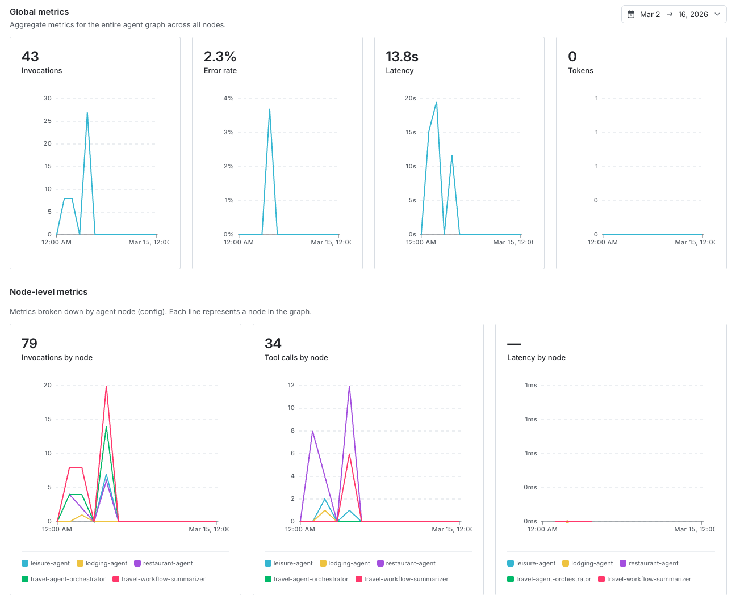This screenshot has width=736, height=600.
Task: Toggle the lodging-agent line in Invocations by node
Action: point(79,563)
